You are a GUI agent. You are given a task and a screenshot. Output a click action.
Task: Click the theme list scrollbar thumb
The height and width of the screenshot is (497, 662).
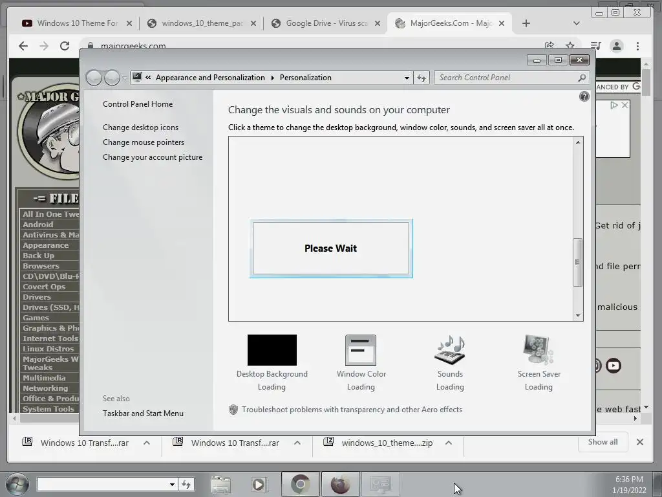click(577, 262)
